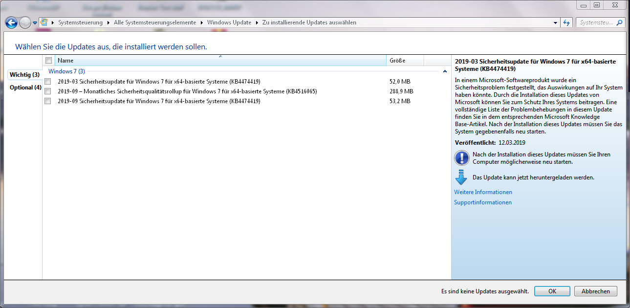Open the Wichtig (3) tab

(24, 75)
